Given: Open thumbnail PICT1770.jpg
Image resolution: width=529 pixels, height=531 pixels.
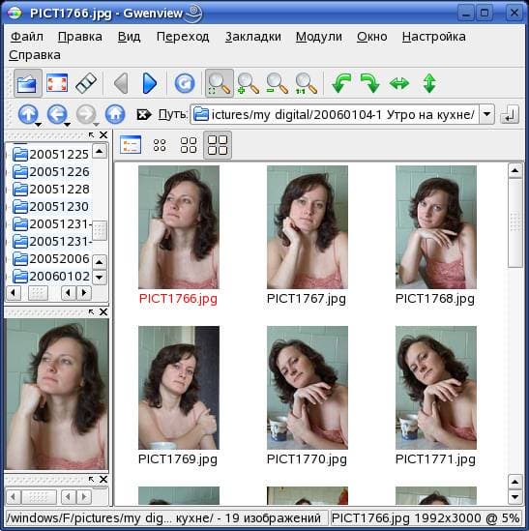Looking at the screenshot, I should [x=308, y=388].
